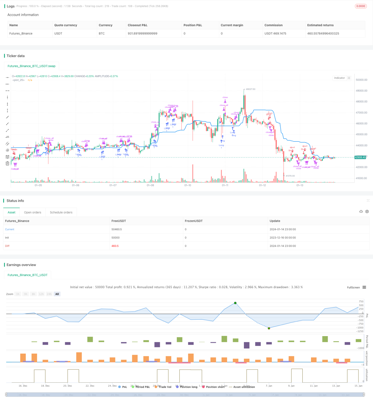Select the vertical line drawing tool
The width and height of the screenshot is (373, 403).
point(7,97)
